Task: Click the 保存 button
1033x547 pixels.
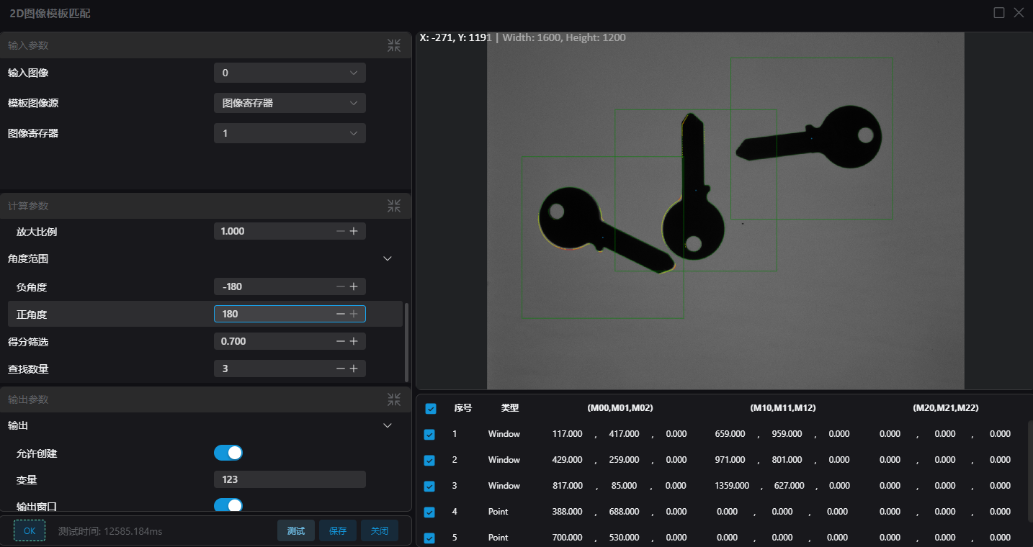Action: [x=338, y=530]
